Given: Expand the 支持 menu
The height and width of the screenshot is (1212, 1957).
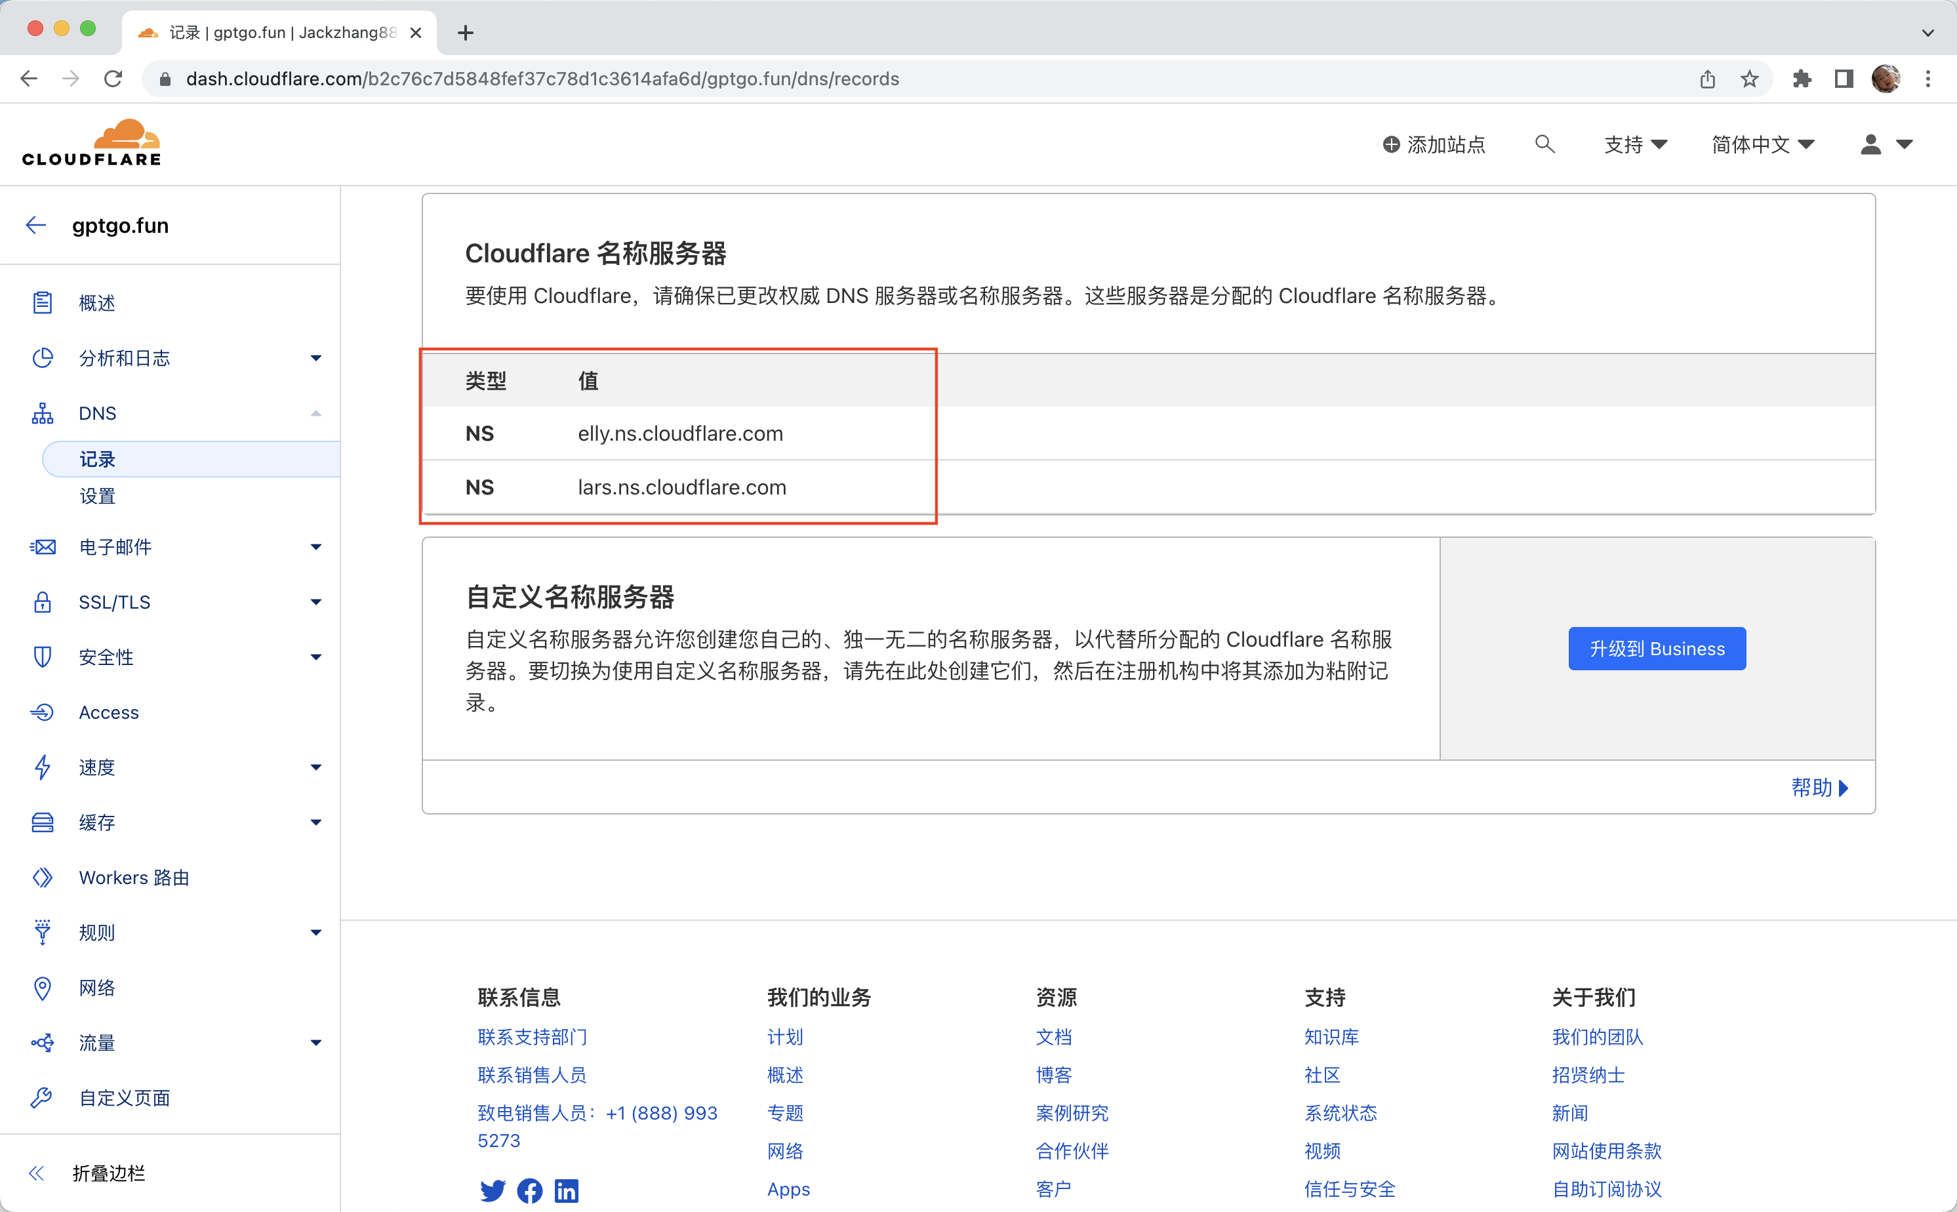Looking at the screenshot, I should coord(1635,144).
